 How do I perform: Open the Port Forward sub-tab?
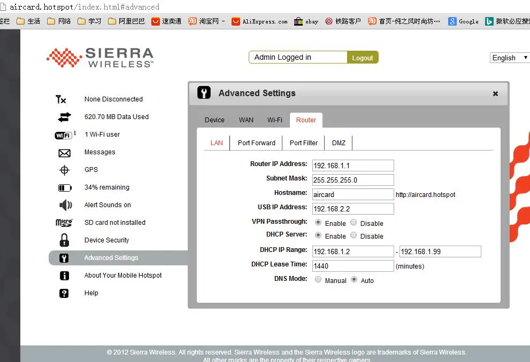pyautogui.click(x=257, y=143)
